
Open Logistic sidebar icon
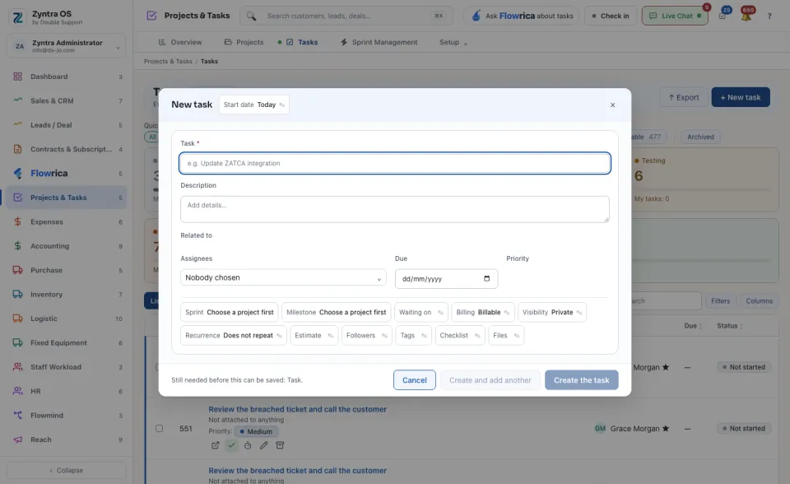[17, 319]
